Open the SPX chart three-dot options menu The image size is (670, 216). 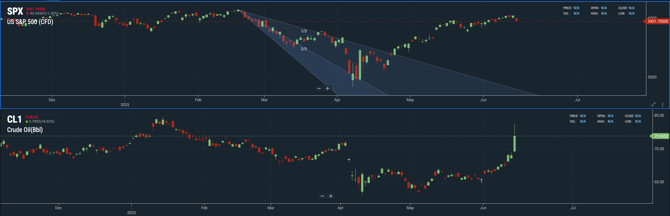[x=663, y=105]
